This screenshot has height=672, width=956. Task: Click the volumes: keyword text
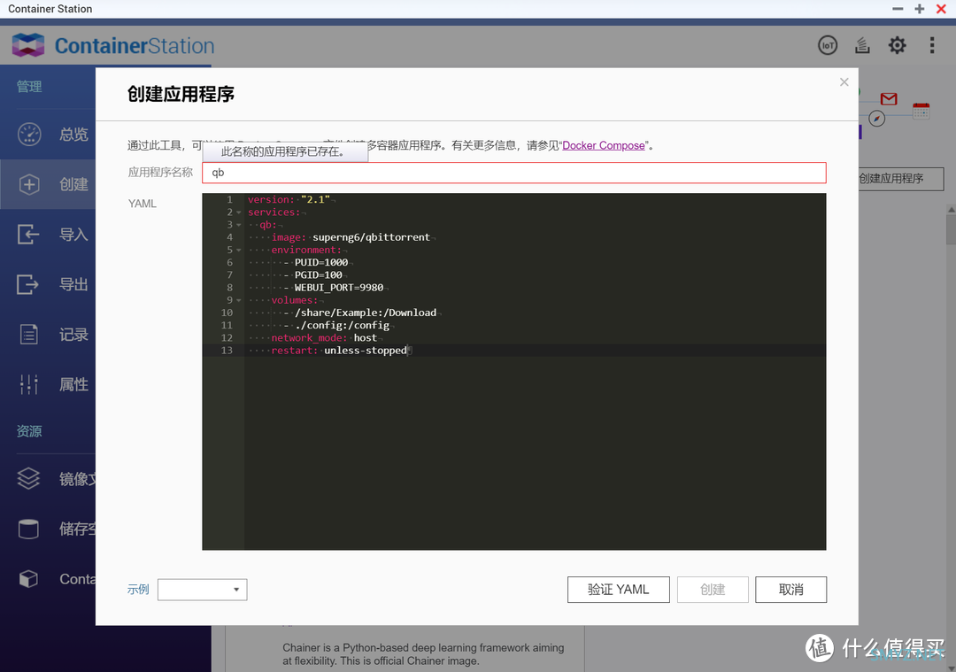(x=295, y=300)
